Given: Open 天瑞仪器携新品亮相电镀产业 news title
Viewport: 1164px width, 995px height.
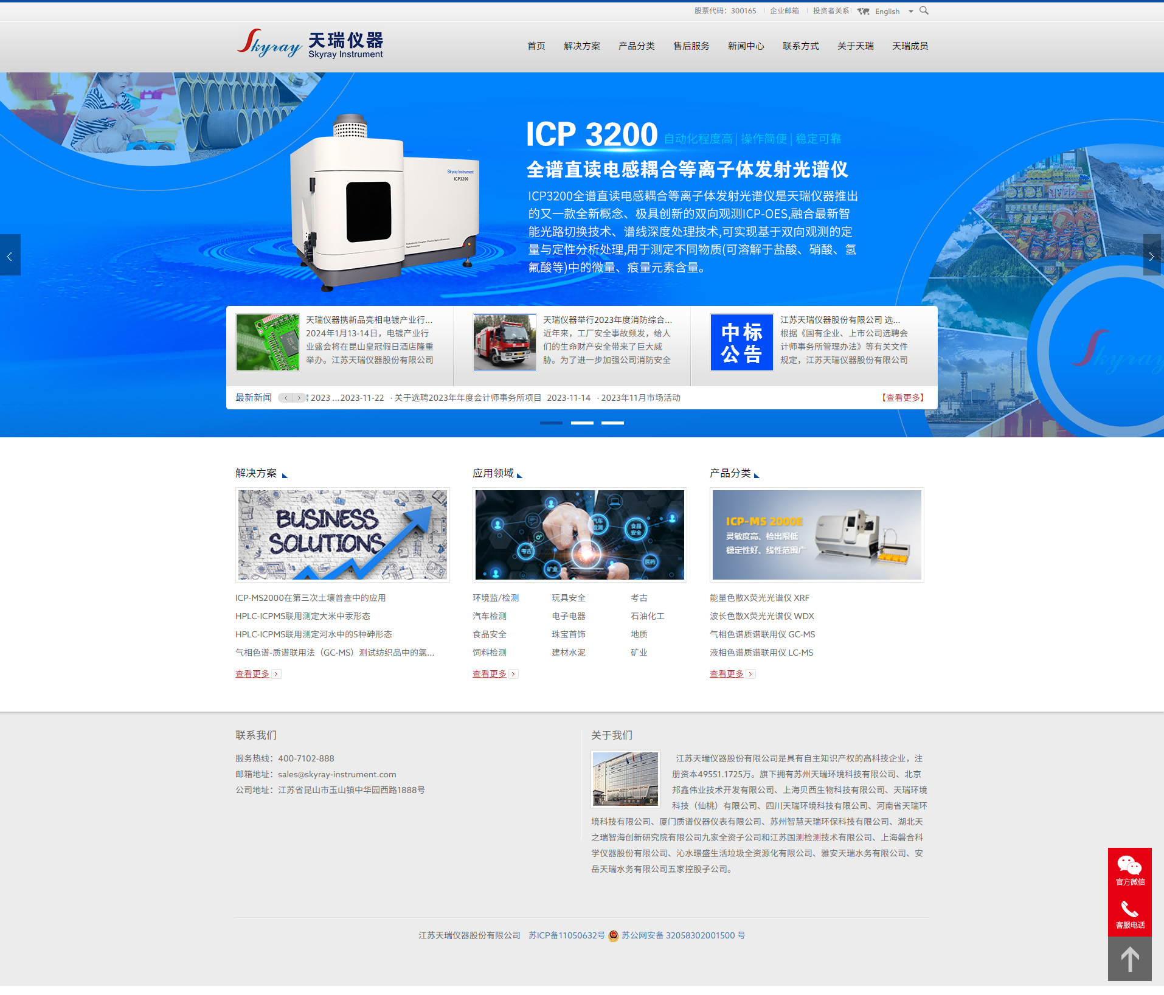Looking at the screenshot, I should [369, 320].
